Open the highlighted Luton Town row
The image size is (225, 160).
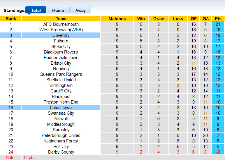(61, 108)
